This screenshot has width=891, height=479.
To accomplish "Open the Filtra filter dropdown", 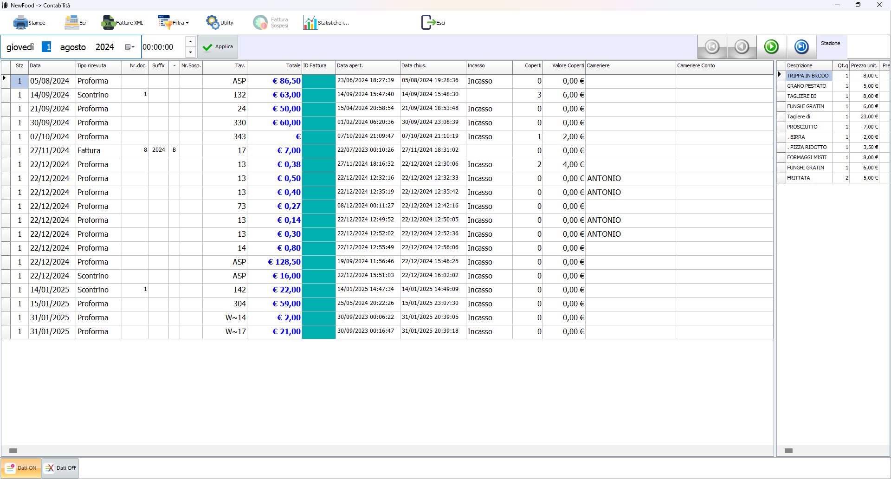I will tap(173, 22).
